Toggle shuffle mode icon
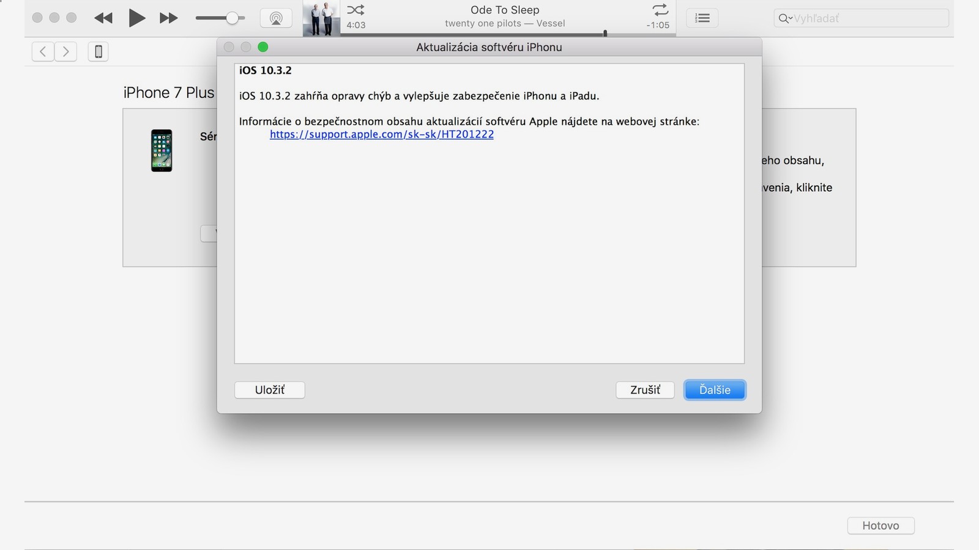Screen dimensions: 979x550 [x=355, y=10]
